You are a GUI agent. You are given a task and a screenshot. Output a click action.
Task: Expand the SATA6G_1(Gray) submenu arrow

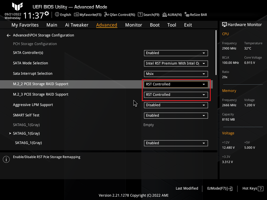pyautogui.click(x=10, y=134)
